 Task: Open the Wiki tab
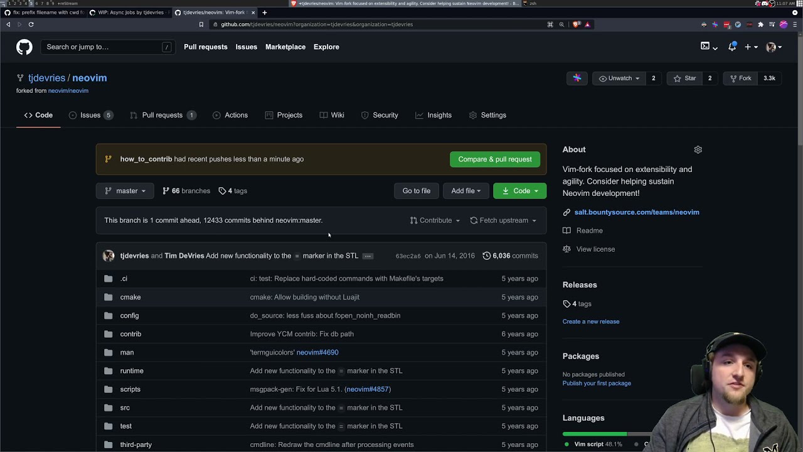[332, 115]
